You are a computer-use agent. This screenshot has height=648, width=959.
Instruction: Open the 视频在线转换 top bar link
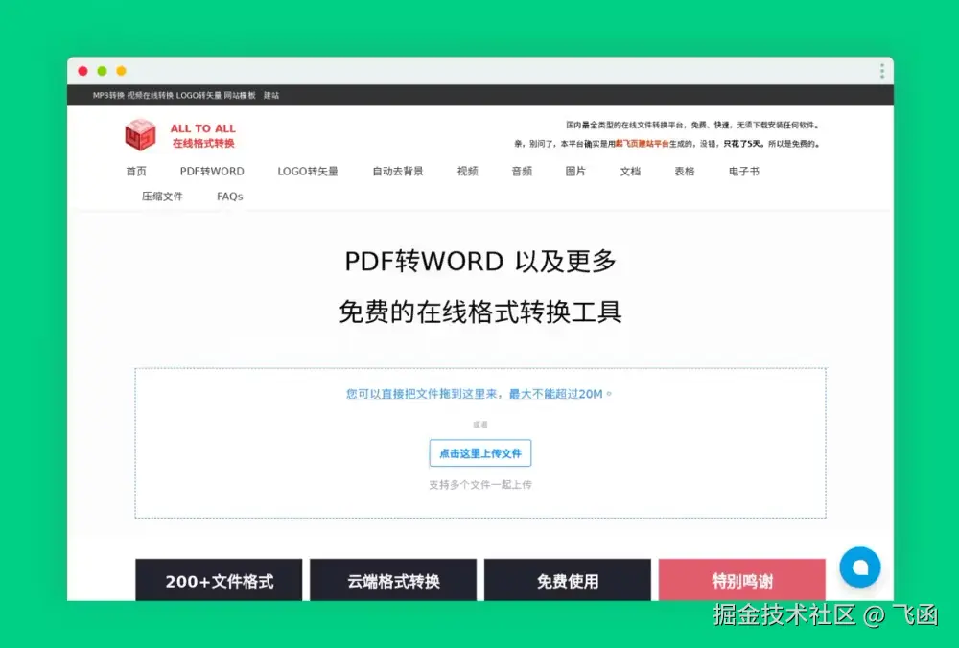click(x=150, y=95)
